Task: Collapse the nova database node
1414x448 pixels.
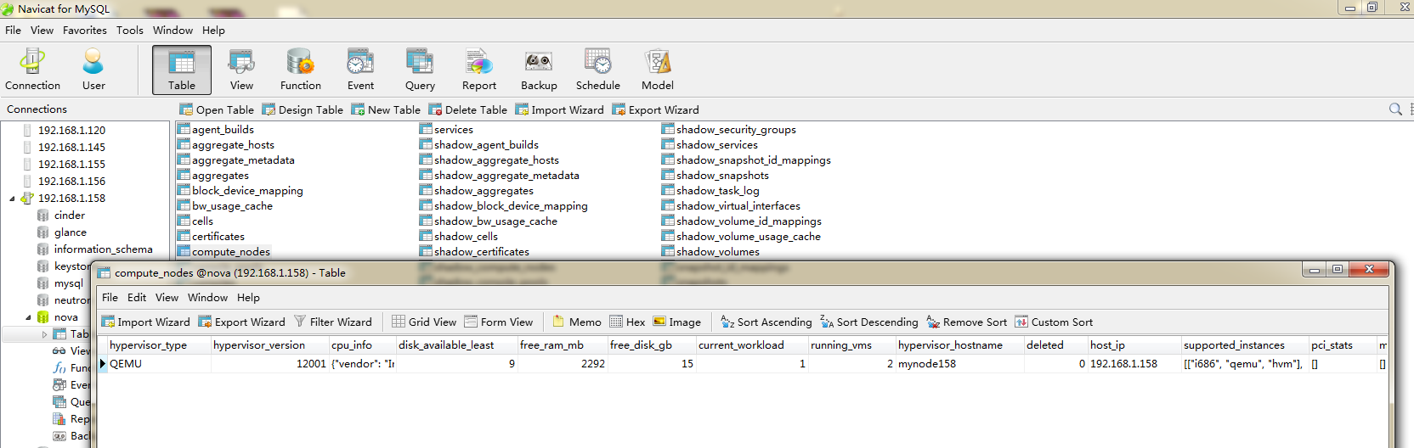Action: point(28,317)
